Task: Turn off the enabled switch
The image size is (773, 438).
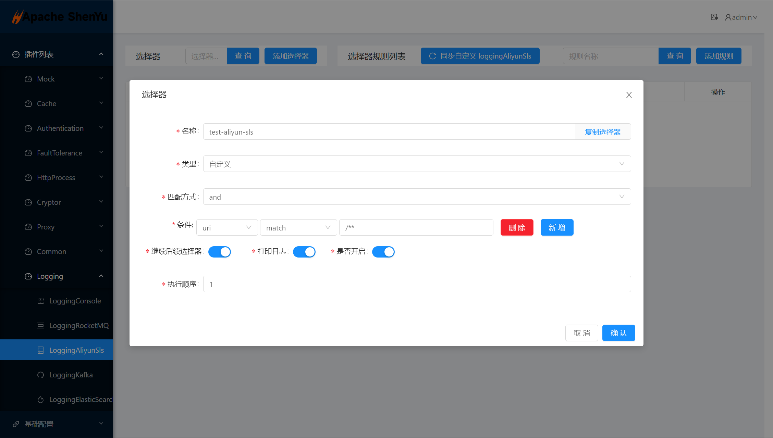Action: (383, 252)
